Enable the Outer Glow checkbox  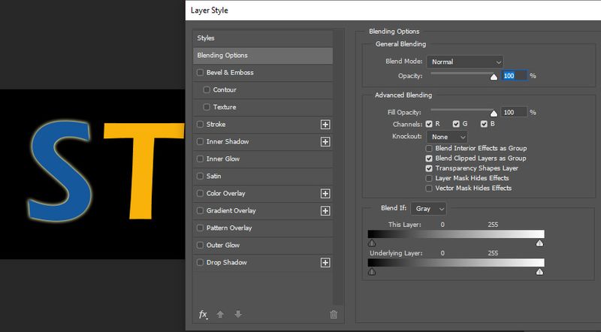click(x=200, y=245)
